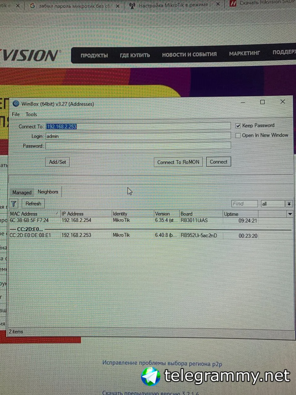Sort by MAC Address column header
Image resolution: width=296 pixels, height=395 pixels.
pyautogui.click(x=34, y=214)
